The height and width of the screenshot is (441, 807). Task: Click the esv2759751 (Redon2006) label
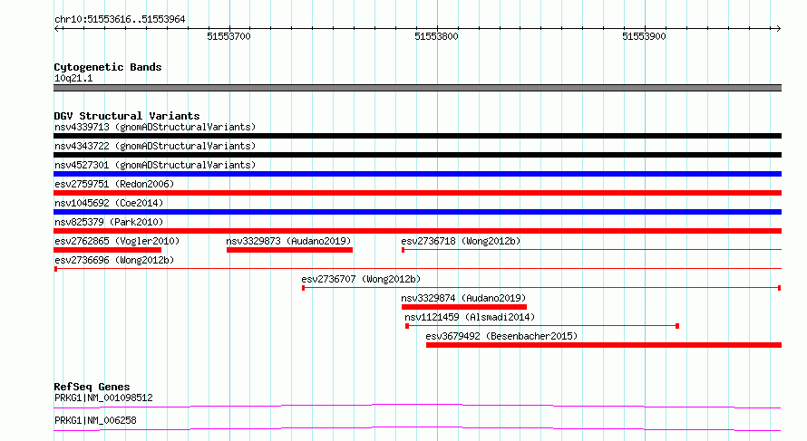point(114,184)
